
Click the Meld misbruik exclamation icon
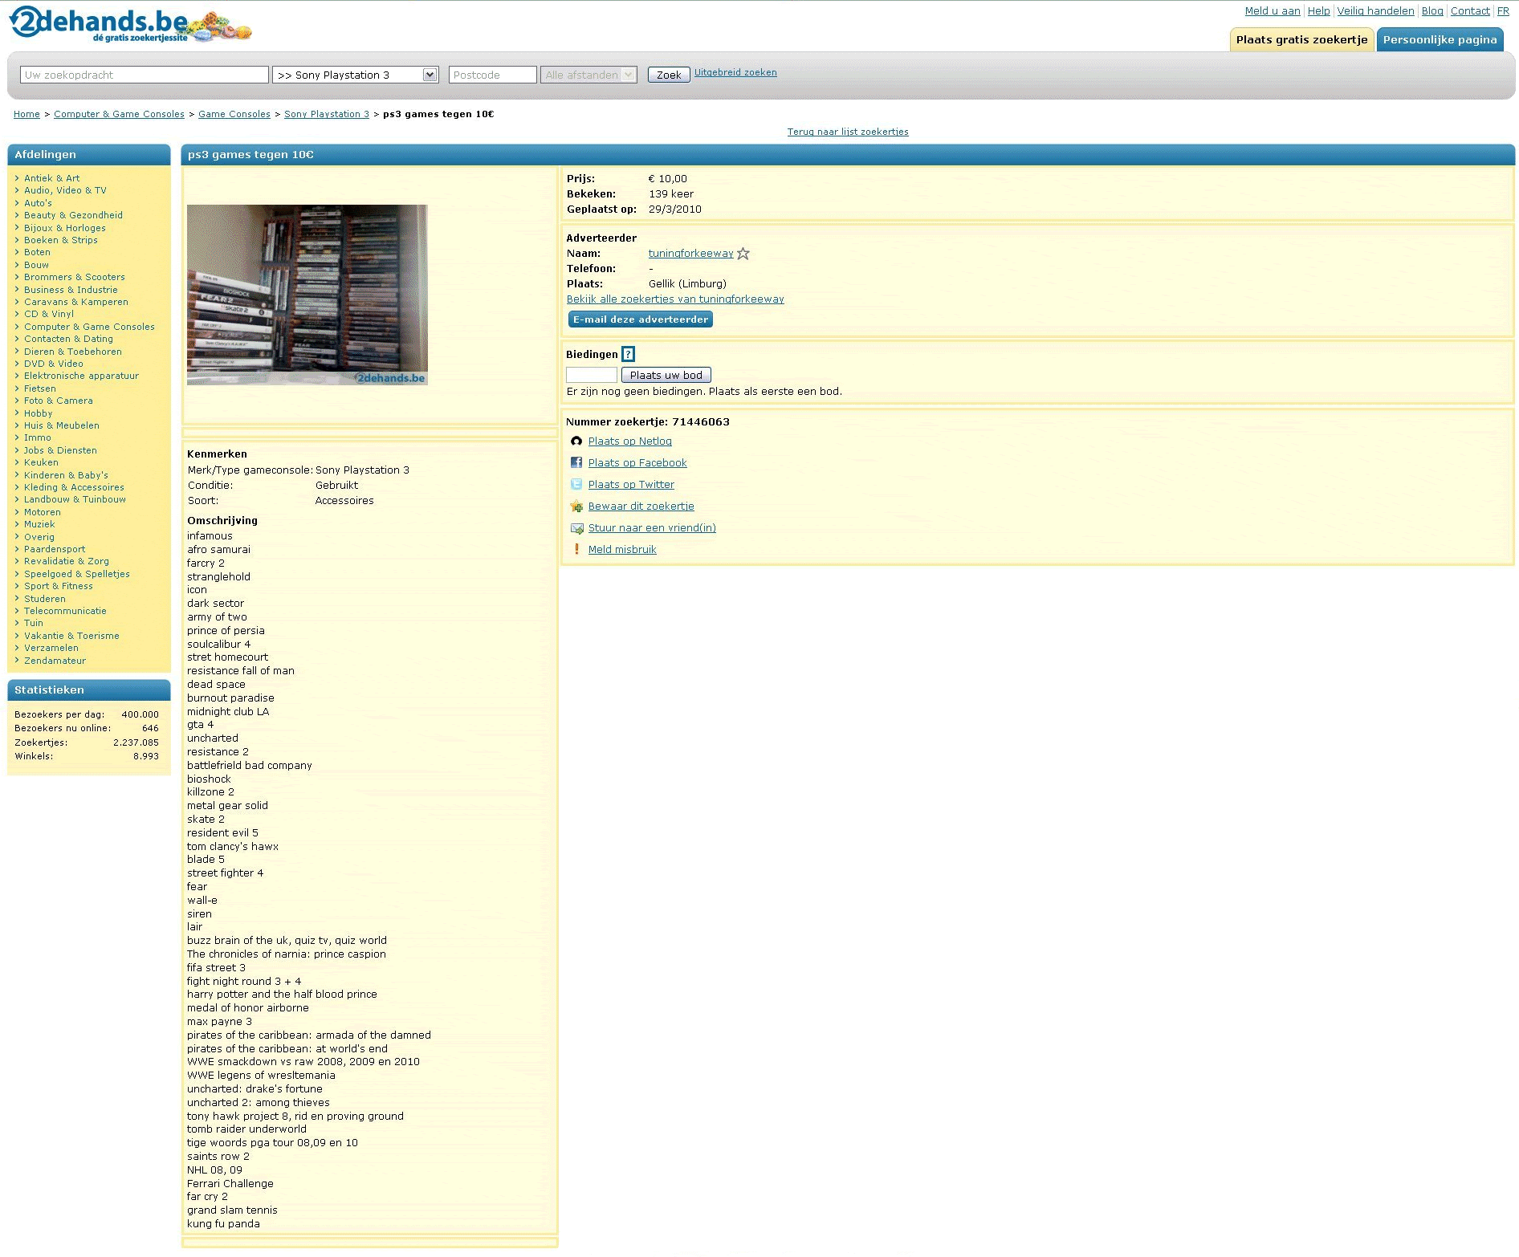click(x=576, y=550)
